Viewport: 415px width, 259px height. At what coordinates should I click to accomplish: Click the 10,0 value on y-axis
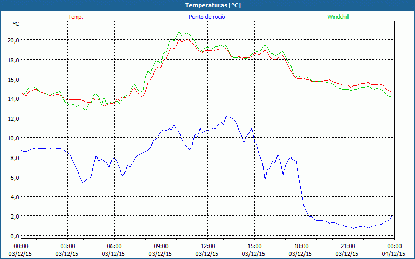[x=13, y=138]
